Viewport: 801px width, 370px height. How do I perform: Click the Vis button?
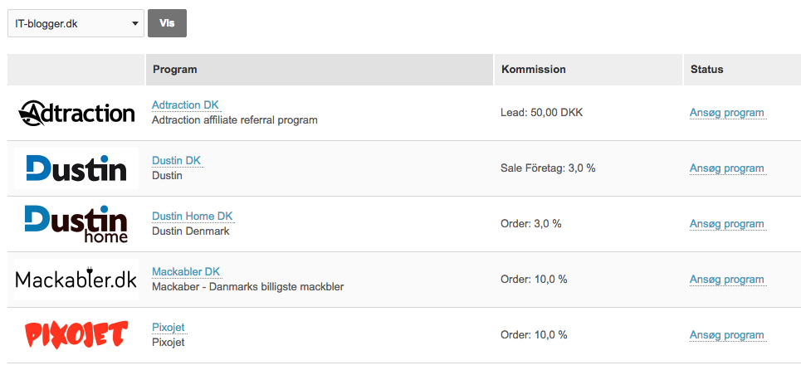[167, 23]
